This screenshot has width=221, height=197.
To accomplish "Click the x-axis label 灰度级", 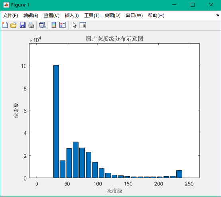I will tap(114, 191).
